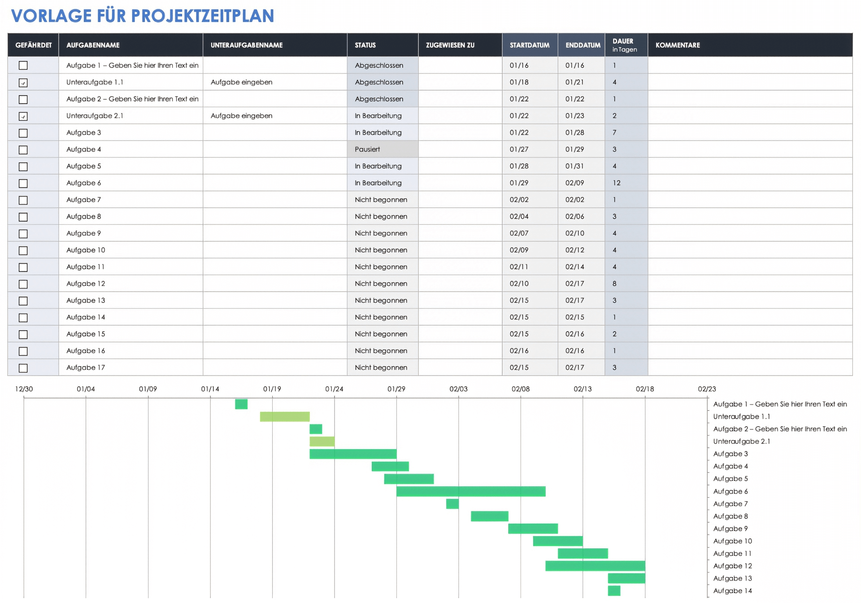Select the Gantt bar for Aufgabe 1
This screenshot has height=603, width=861.
pyautogui.click(x=241, y=404)
